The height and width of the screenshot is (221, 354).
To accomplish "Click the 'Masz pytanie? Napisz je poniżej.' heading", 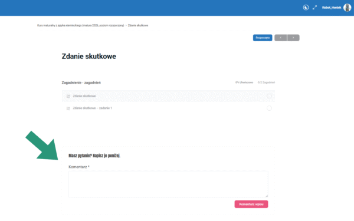I will click(x=94, y=156).
